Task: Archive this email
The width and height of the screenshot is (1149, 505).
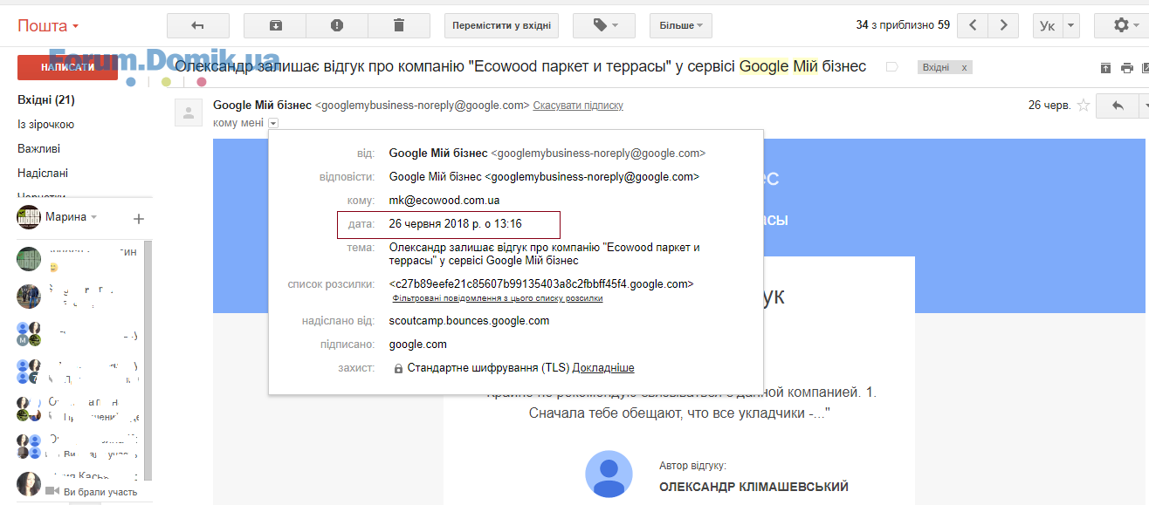Action: click(x=275, y=25)
